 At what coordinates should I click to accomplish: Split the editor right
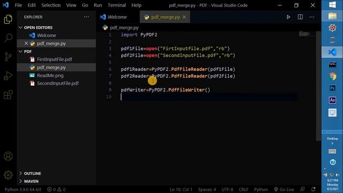pyautogui.click(x=300, y=17)
